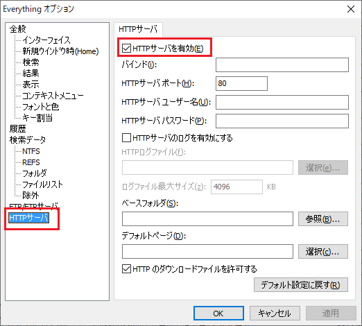Focus the バインド input field
The height and width of the screenshot is (326, 362).
[282, 65]
